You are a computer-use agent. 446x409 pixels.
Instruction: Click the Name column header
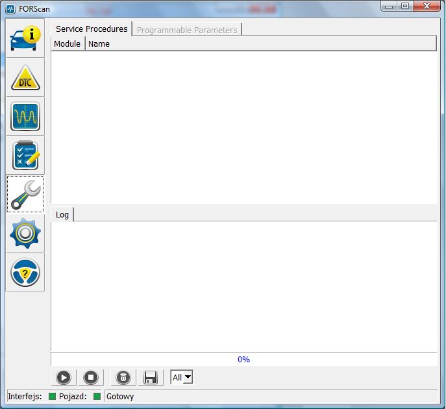coord(99,43)
